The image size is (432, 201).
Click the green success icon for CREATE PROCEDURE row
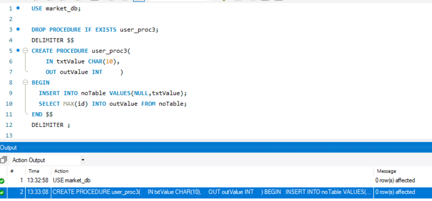pos(2,193)
